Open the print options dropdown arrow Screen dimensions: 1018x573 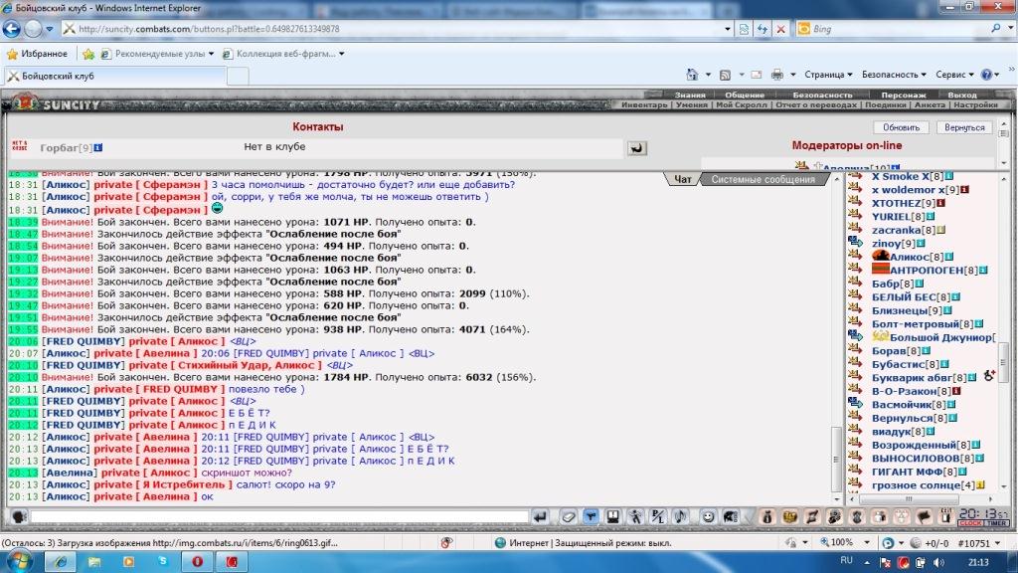[x=793, y=75]
